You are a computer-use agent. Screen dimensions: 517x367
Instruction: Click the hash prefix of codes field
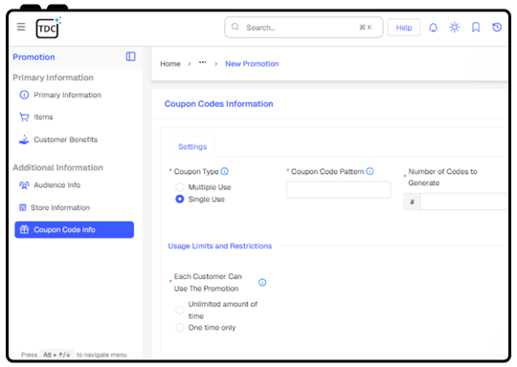pyautogui.click(x=412, y=202)
